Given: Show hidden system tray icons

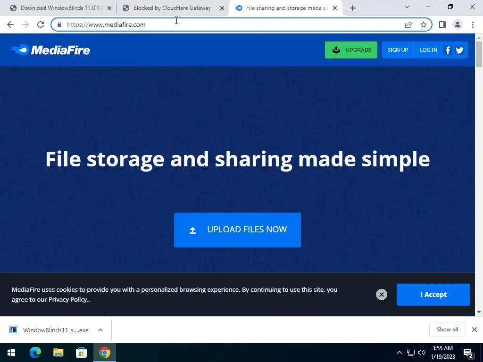Looking at the screenshot, I should pos(399,353).
